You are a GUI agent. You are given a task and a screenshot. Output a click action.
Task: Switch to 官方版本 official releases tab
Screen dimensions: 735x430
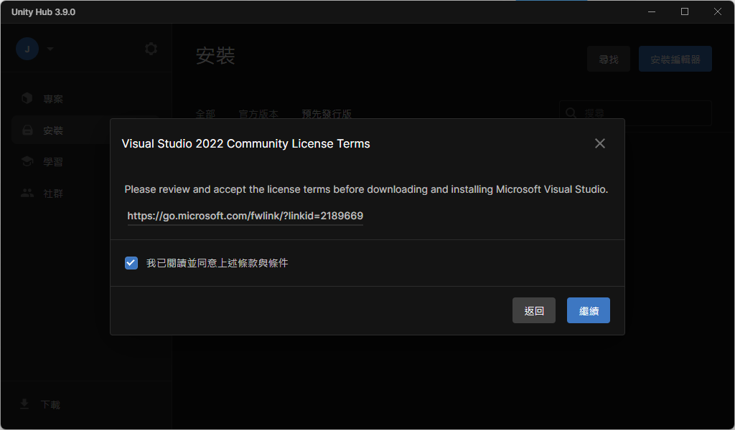(258, 114)
